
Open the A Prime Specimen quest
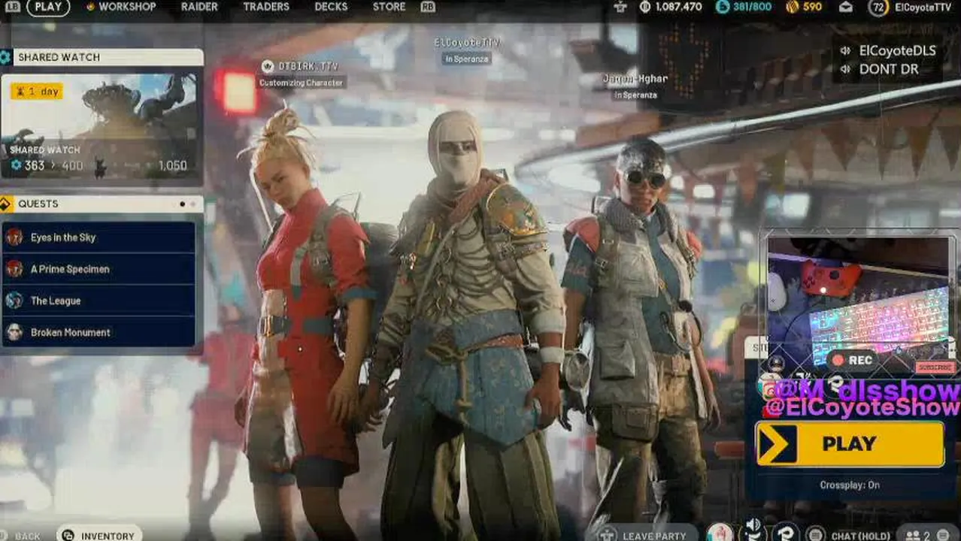tap(99, 269)
